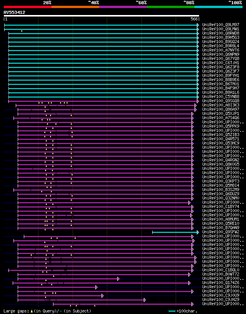
Task: Click the red 20% identity legend segment
Action: point(28,7)
